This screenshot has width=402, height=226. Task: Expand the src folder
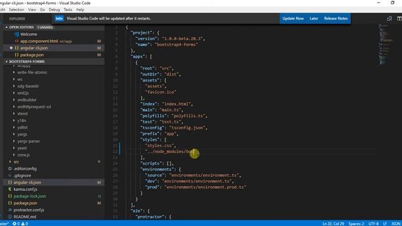coord(16,162)
